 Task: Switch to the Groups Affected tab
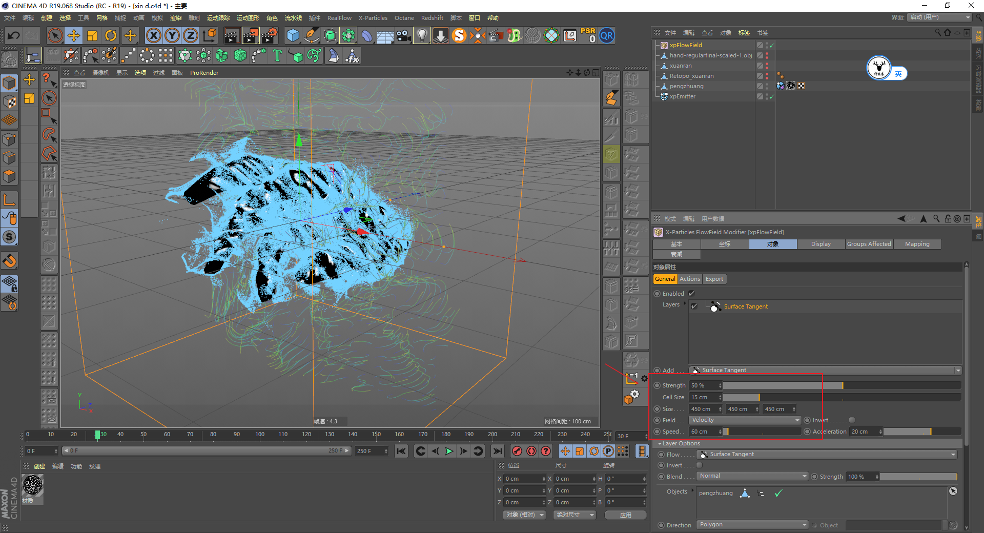869,244
